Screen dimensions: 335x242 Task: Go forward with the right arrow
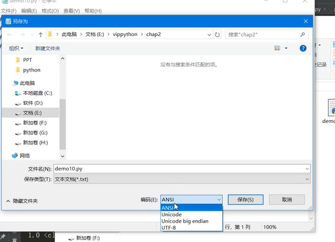click(x=22, y=35)
